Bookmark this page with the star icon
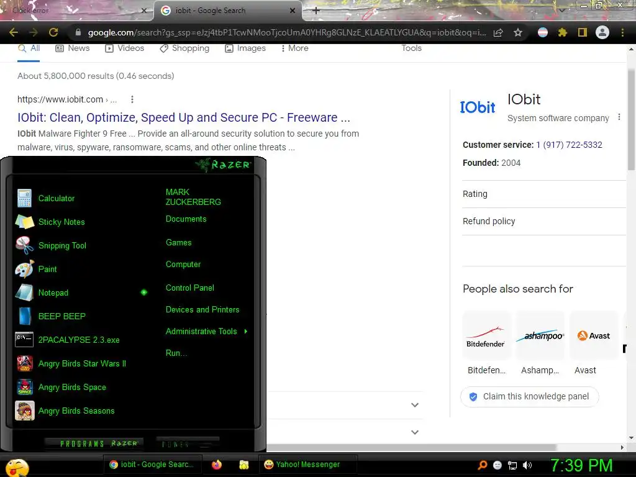The height and width of the screenshot is (477, 636). pyautogui.click(x=518, y=32)
